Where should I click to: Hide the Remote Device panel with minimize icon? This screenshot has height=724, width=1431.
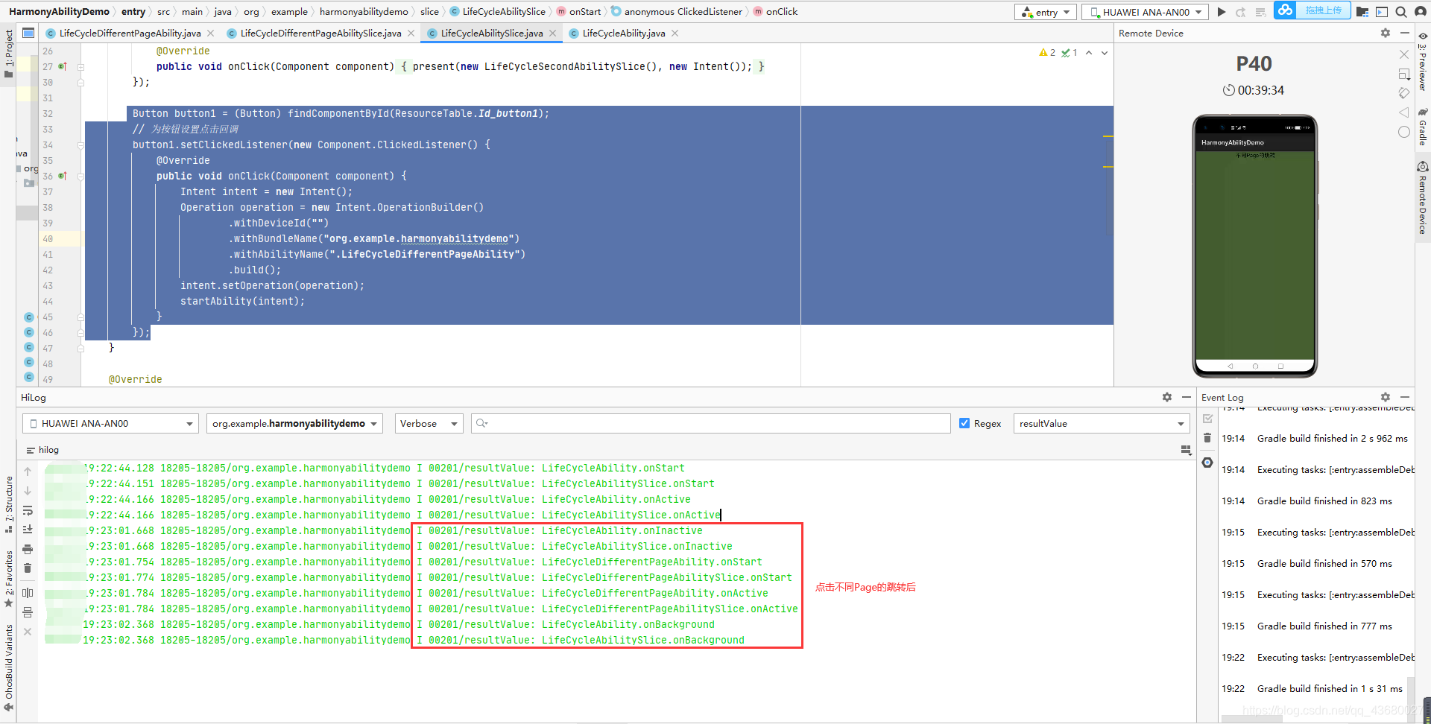1405,33
